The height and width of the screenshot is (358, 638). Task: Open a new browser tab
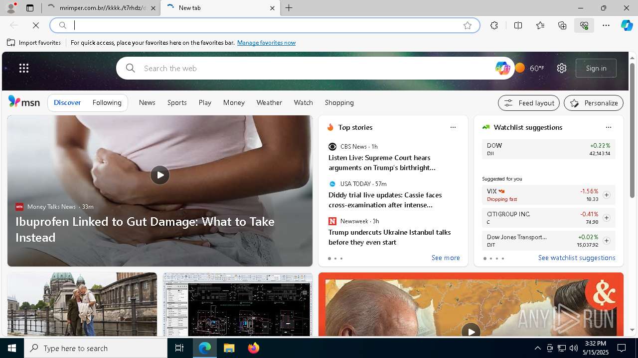tap(289, 8)
